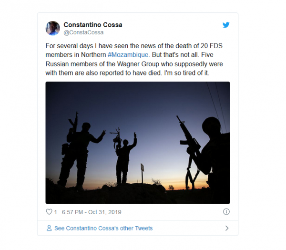Click the 6:57 PM - Oct 31, 2019 timestamp

point(90,212)
